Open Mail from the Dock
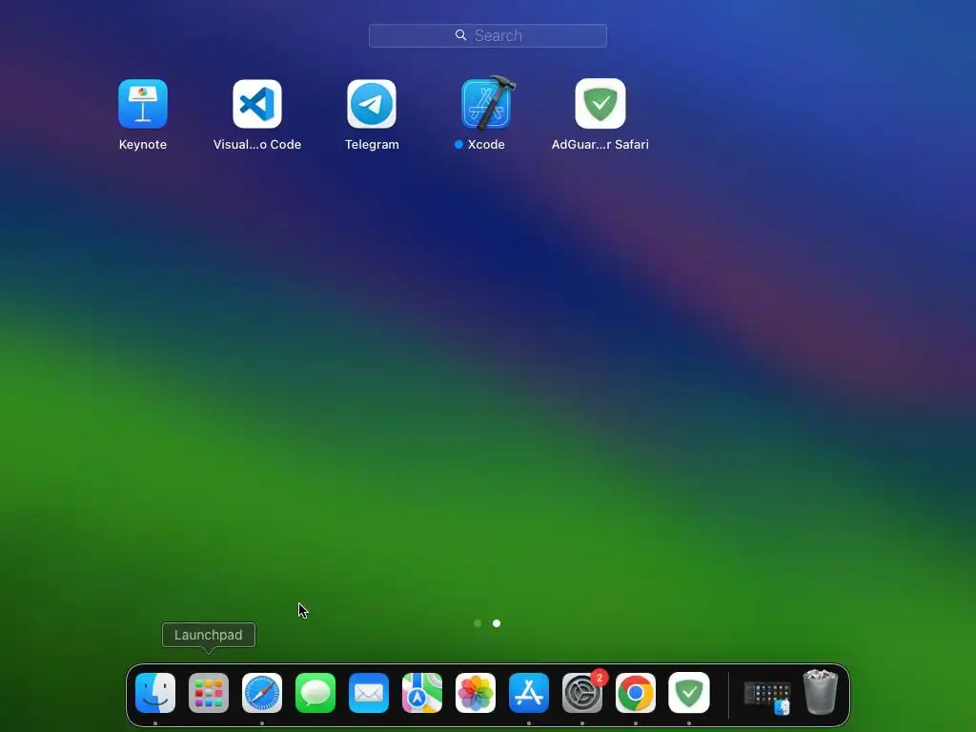 click(369, 693)
